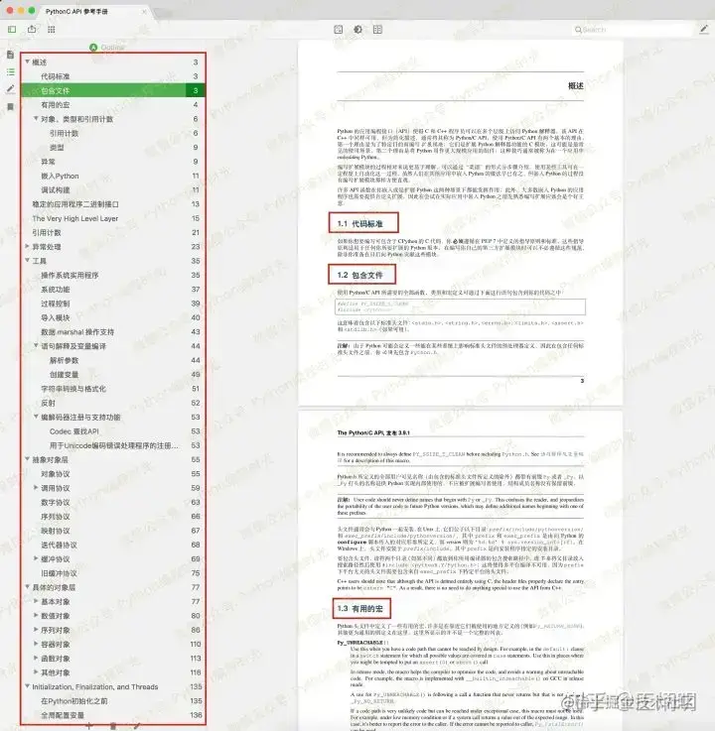Click the 概述 chapter title on page
This screenshot has height=731, width=715.
pos(575,85)
